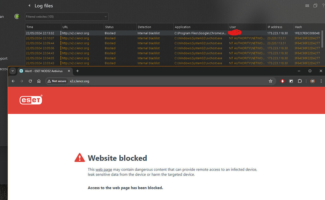Click Chrome application path in first log row
Image resolution: width=325 pixels, height=200 pixels.
[200, 33]
